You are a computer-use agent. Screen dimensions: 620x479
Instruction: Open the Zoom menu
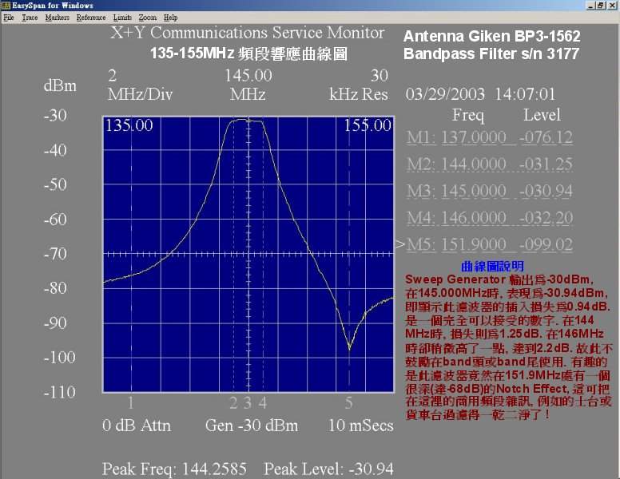(147, 18)
